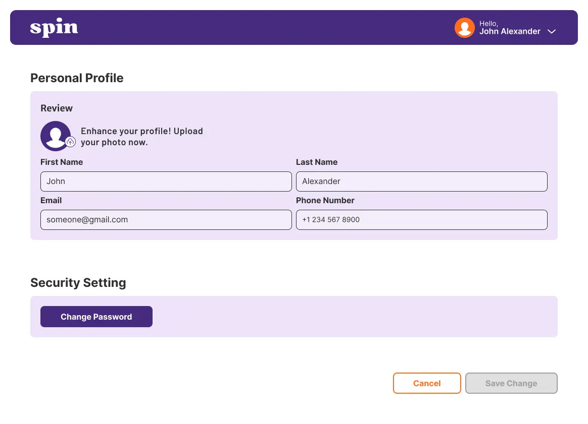Image resolution: width=588 pixels, height=424 pixels.
Task: Click the 'Review' section label
Action: point(57,108)
